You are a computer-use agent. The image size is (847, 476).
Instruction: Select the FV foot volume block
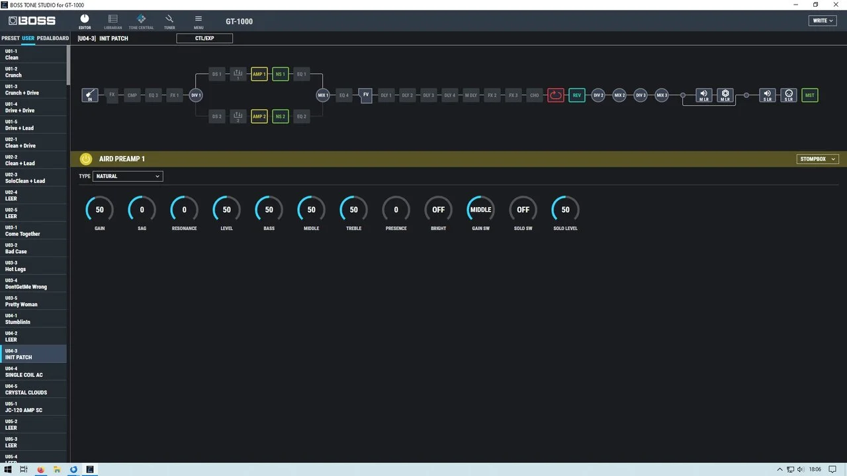(366, 95)
